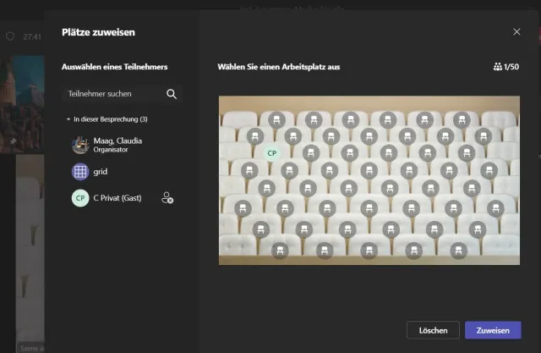Collapse the 'In dieser Besprechung (3)' list

68,120
